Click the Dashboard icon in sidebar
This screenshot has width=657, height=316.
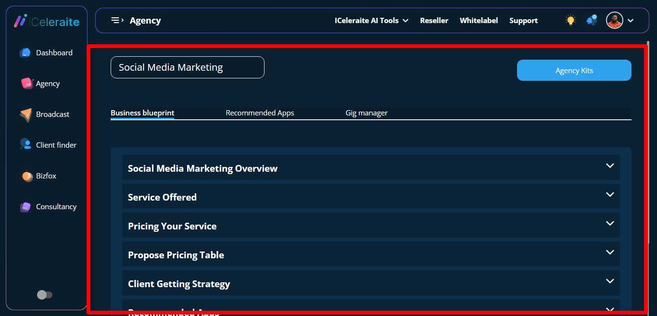[25, 53]
